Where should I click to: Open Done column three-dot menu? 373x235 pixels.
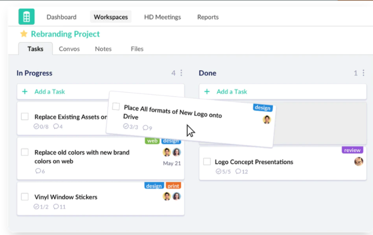[363, 73]
